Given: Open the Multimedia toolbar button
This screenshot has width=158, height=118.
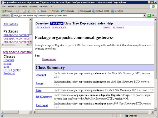Looking at the screenshot, I should (67, 11).
